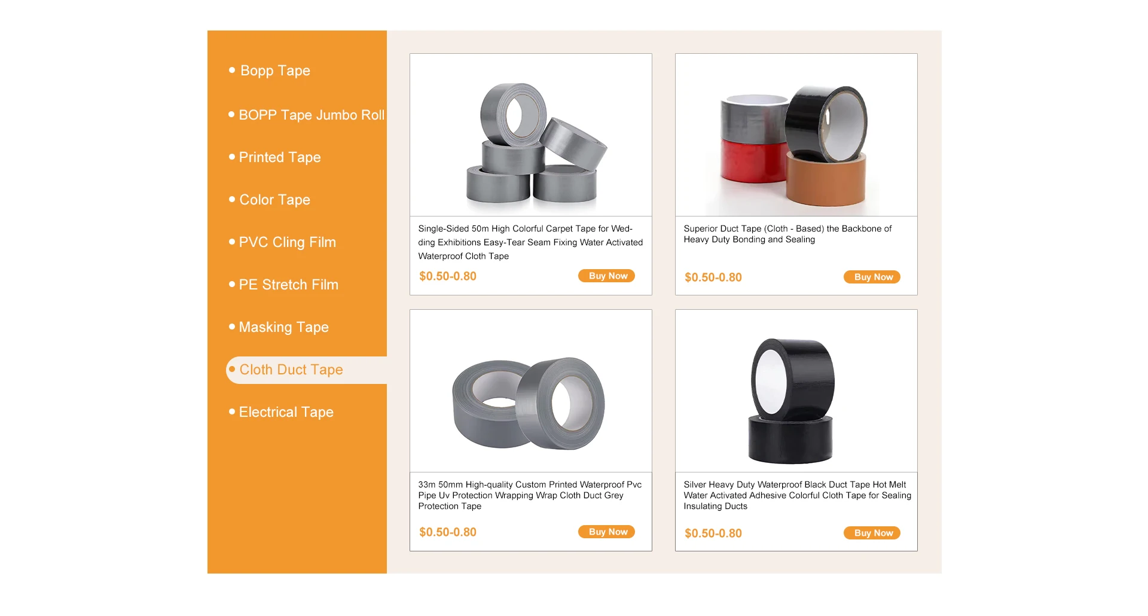Buy Now for Single-Sided Carpet Tape
Image resolution: width=1148 pixels, height=616 pixels.
point(606,276)
